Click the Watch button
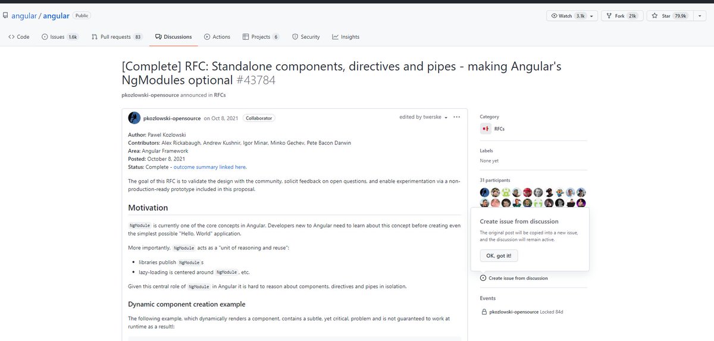 tap(571, 16)
